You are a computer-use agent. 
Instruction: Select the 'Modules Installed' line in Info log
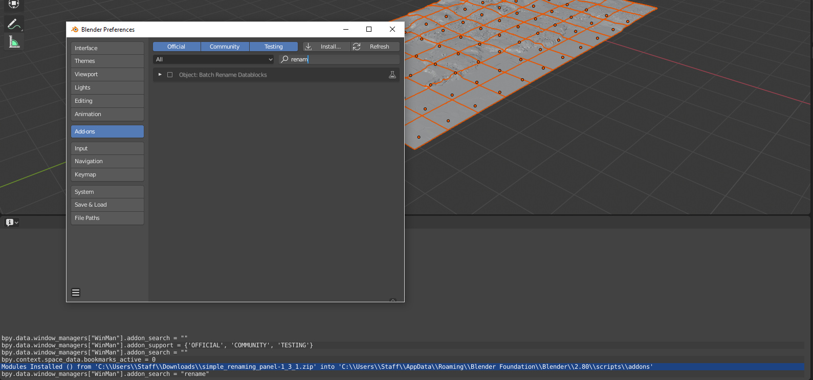(402, 367)
